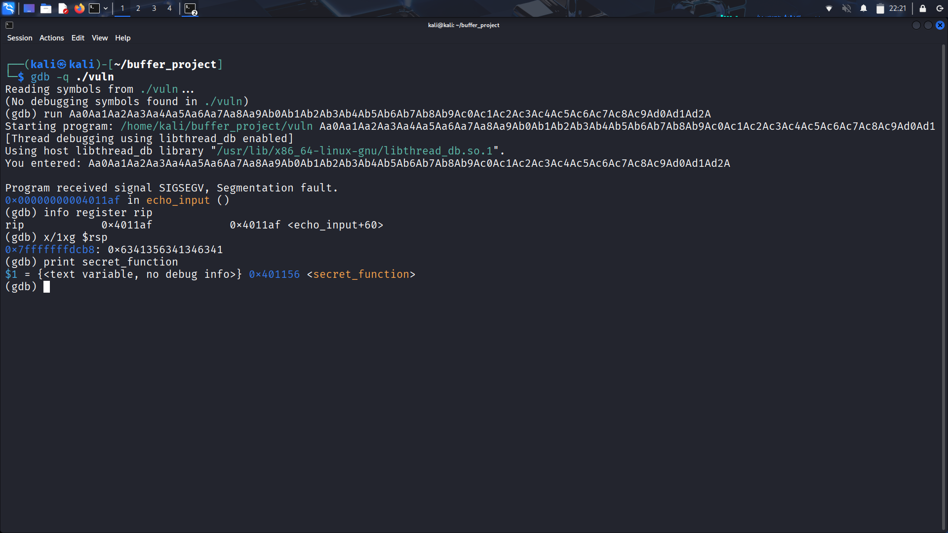Unmute audio via the crossed speaker icon

(846, 8)
